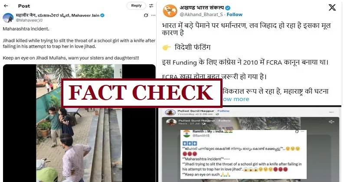Click the X logo in the corner

pos(332,7)
